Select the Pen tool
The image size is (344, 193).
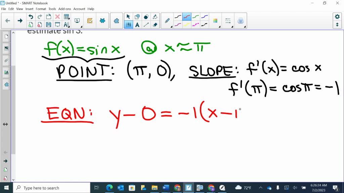pyautogui.click(x=167, y=20)
